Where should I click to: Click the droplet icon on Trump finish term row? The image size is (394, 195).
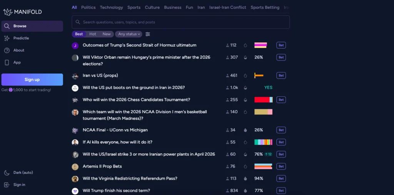click(245, 191)
